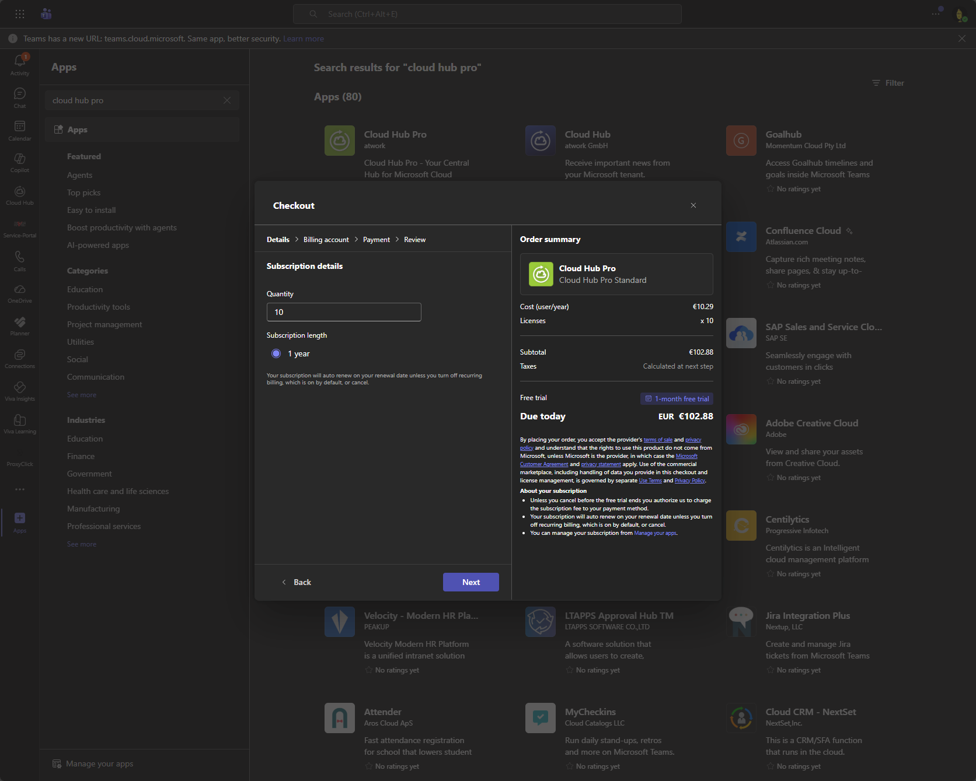Clear the cloud hub pro search text

pos(227,100)
